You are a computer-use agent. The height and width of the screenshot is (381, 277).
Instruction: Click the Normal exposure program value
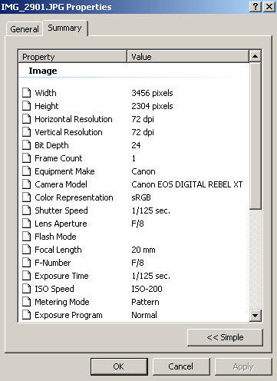tap(144, 315)
